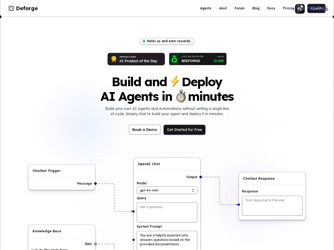Screen dimensions: 334x250
Task: Click the 'Output' label in OpenAI Chat
Action: click(192, 177)
